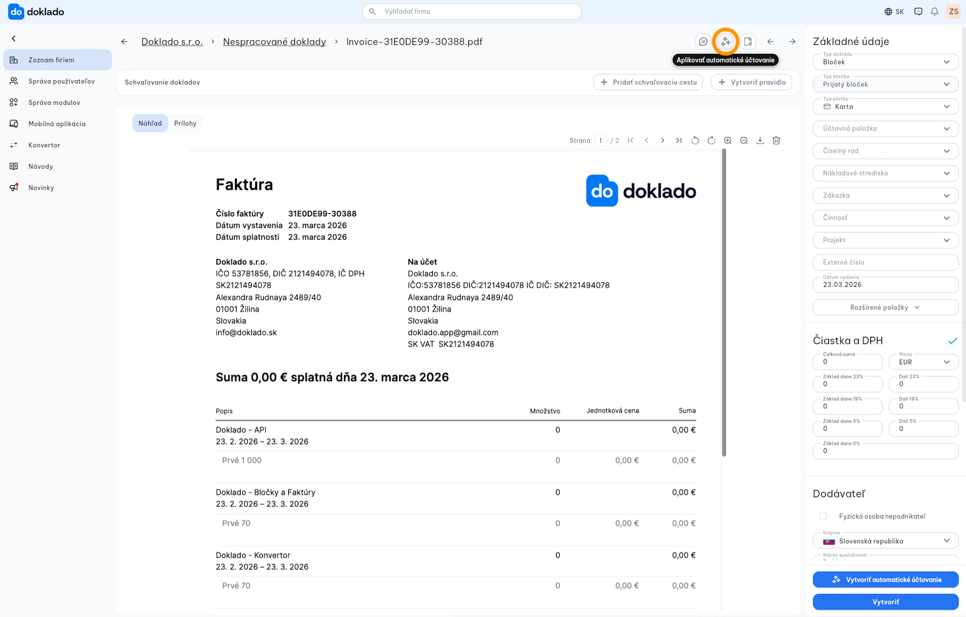Expand Rozšírené položky section
The image size is (966, 617).
pos(885,307)
